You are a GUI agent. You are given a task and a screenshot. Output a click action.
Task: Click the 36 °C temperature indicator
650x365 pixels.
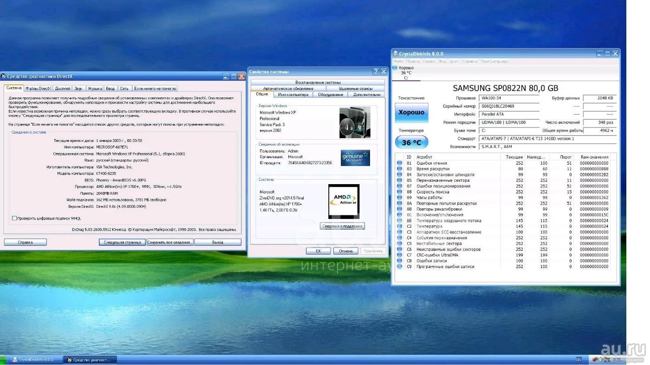(411, 142)
